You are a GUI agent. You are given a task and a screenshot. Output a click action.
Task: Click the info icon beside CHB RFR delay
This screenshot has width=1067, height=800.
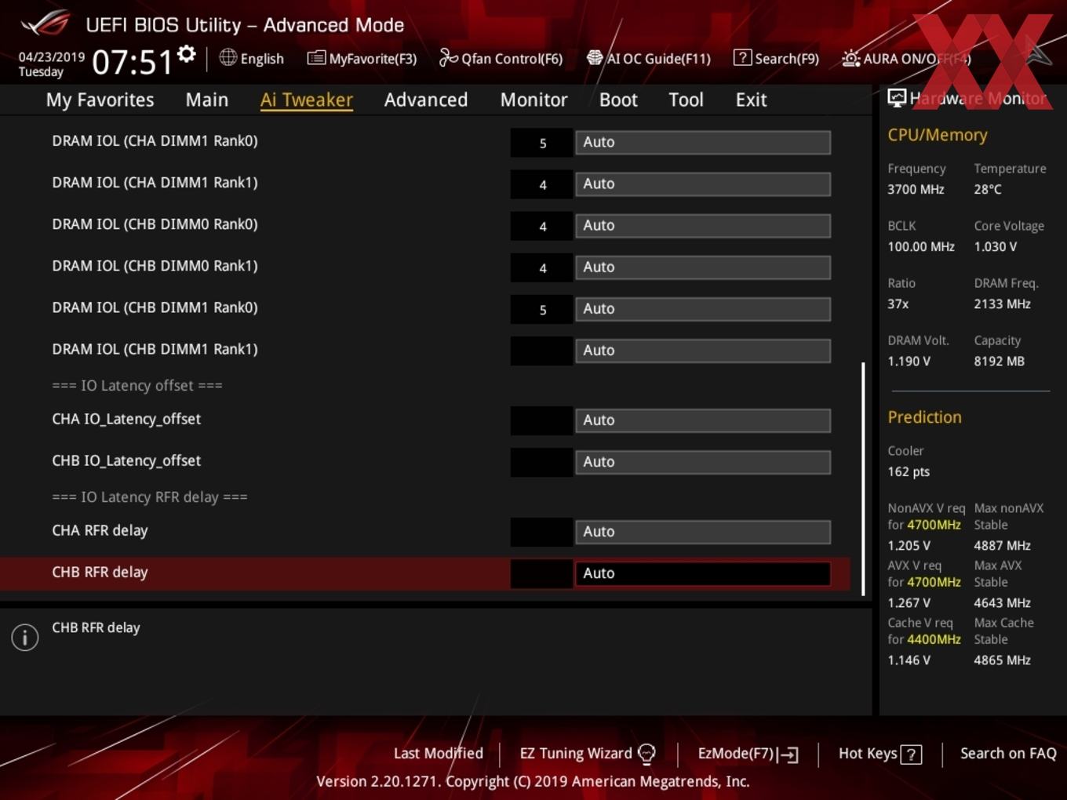pyautogui.click(x=25, y=637)
